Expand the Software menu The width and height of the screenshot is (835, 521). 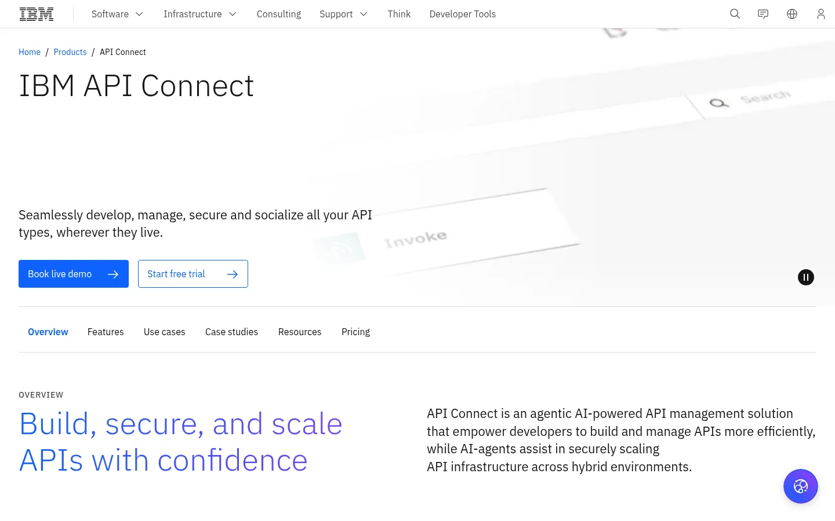click(117, 14)
